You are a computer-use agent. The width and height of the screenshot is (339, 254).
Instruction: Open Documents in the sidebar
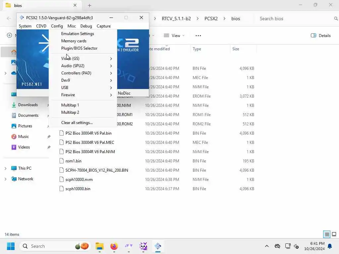(28, 115)
